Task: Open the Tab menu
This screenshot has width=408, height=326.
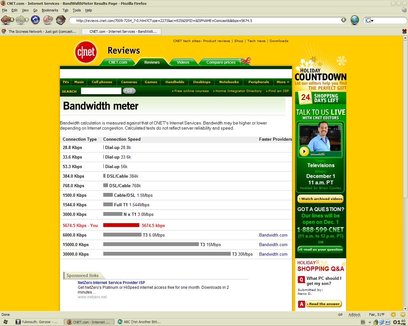Action: coord(65,10)
